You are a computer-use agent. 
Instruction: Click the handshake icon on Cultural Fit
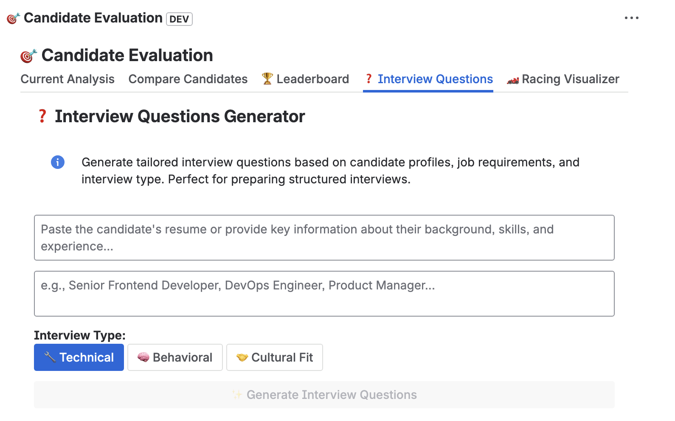tap(242, 357)
